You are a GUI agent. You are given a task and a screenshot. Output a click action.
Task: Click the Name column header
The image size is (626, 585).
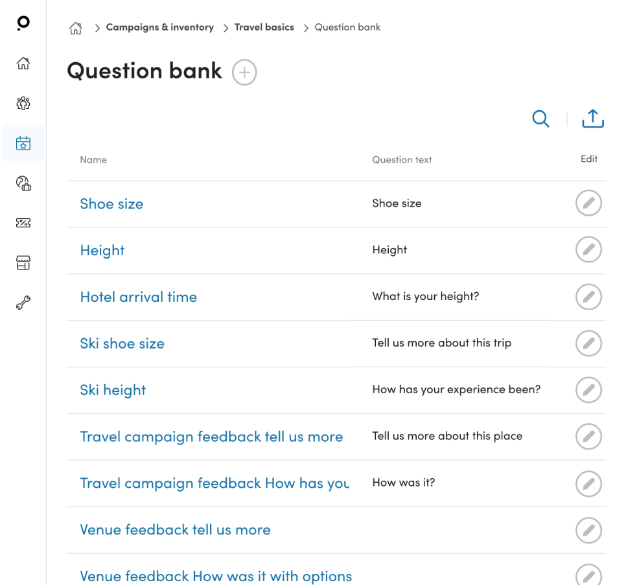click(93, 160)
